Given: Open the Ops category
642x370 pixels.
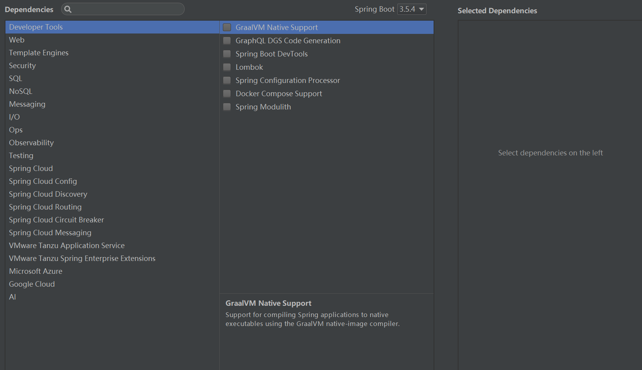Looking at the screenshot, I should click(x=112, y=130).
